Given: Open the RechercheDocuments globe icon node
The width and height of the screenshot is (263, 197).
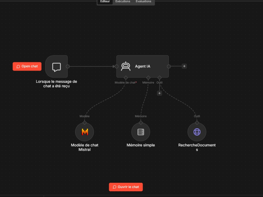Looking at the screenshot, I should 197,132.
